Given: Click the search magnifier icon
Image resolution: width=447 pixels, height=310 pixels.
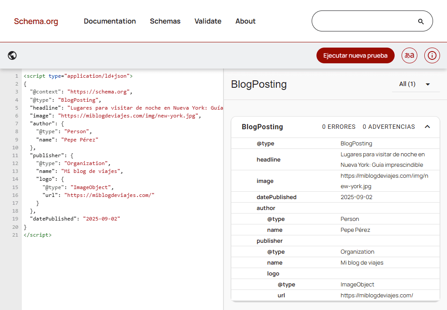Looking at the screenshot, I should [x=421, y=21].
